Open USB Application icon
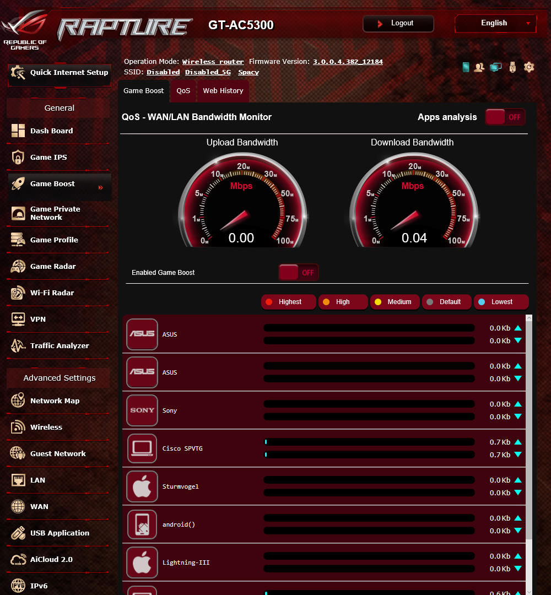Viewport: 551px width, 595px height. 18,533
